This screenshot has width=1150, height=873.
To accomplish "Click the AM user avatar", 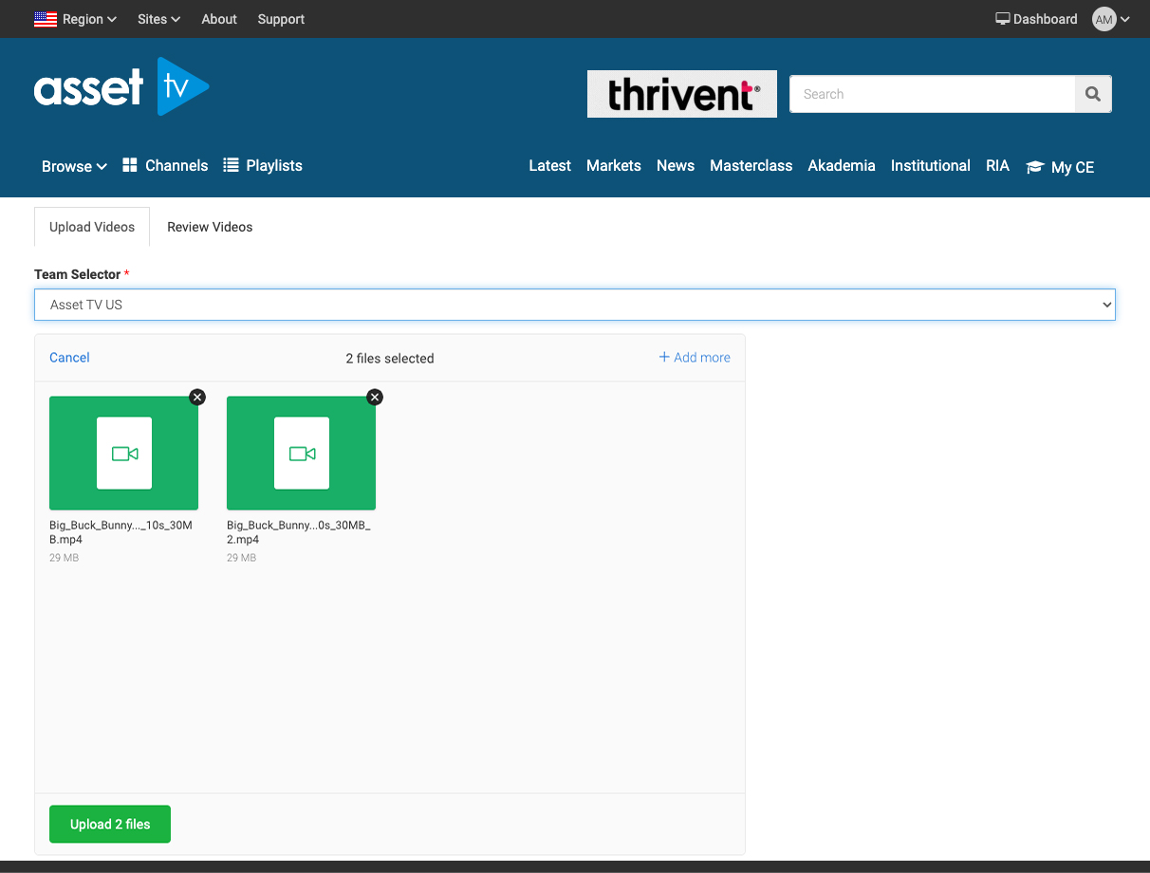I will pyautogui.click(x=1104, y=19).
